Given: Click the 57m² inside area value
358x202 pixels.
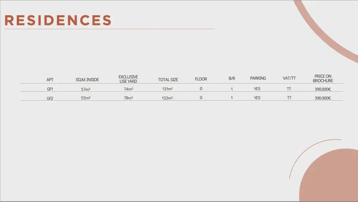Looking at the screenshot, I should (x=86, y=90).
